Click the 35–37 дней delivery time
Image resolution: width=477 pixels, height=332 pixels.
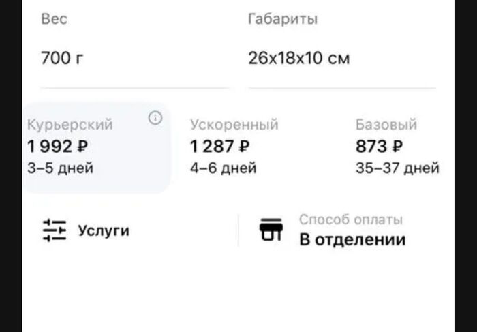point(397,168)
